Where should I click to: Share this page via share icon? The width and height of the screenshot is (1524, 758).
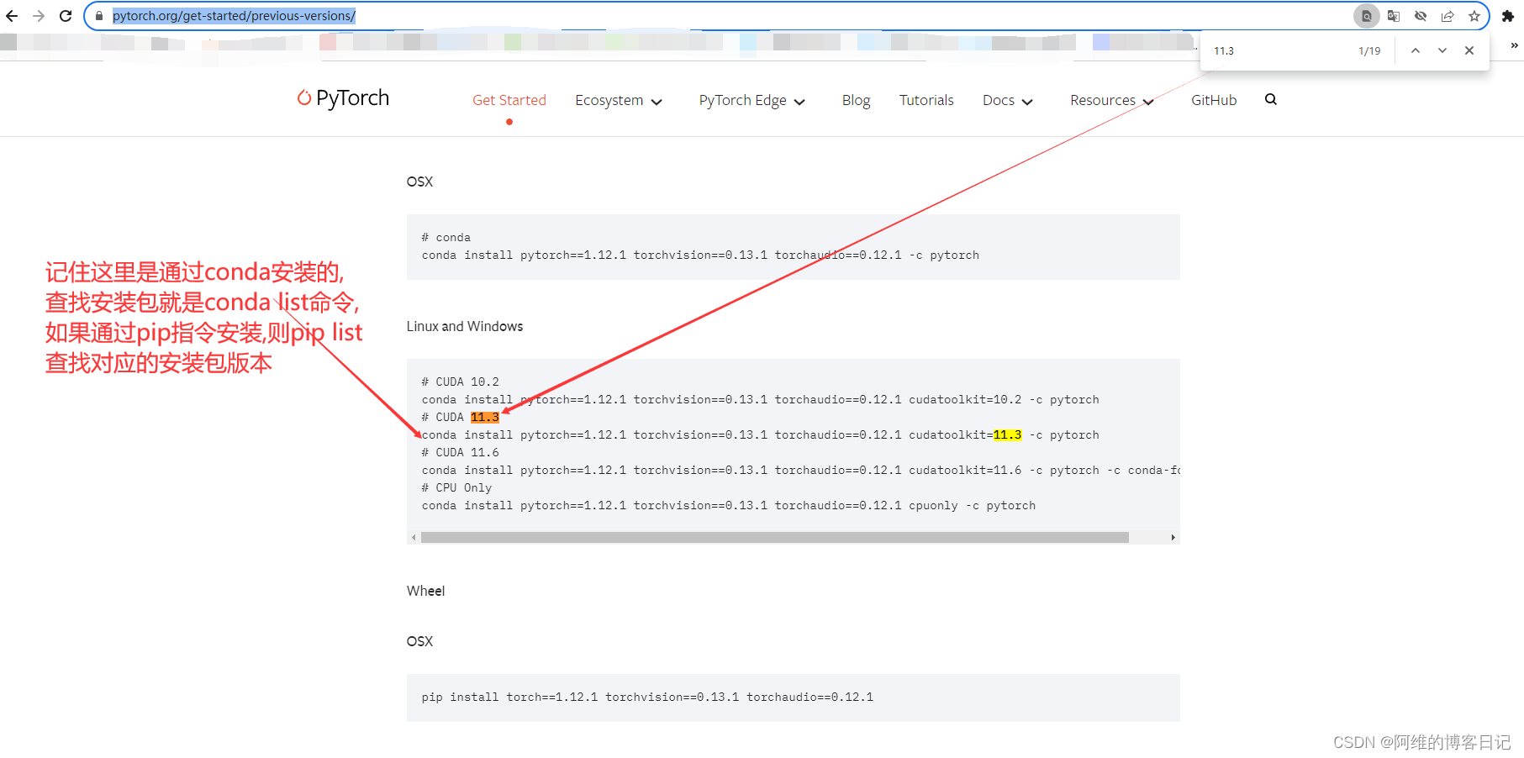(1448, 16)
